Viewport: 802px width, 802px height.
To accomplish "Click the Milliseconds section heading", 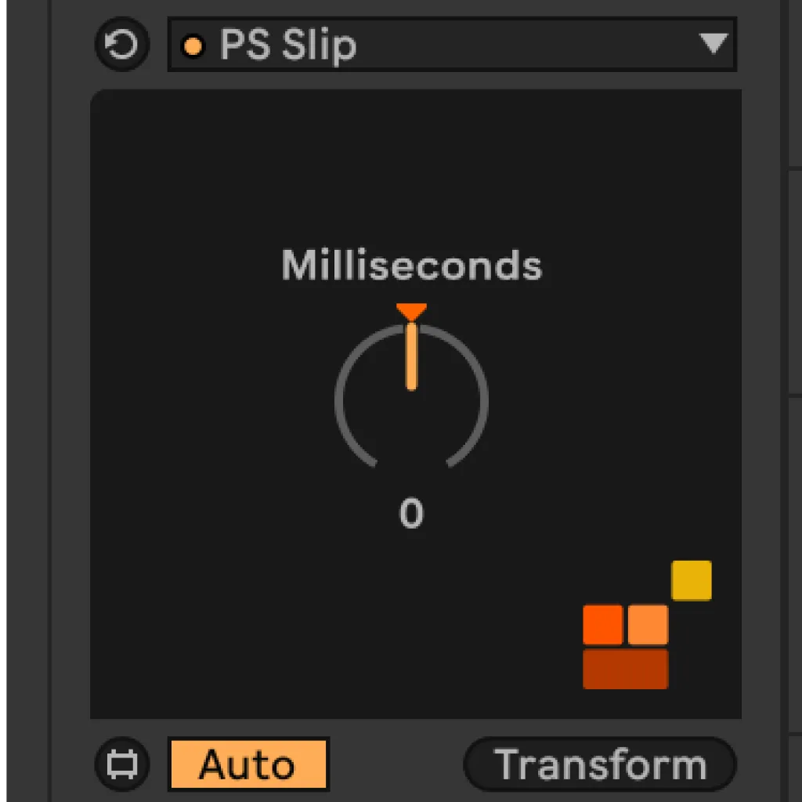I will [411, 266].
